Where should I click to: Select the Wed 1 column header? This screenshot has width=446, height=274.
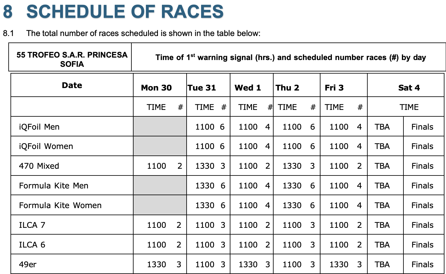click(x=248, y=88)
